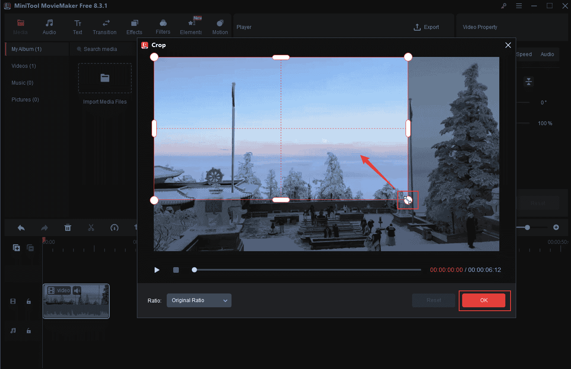
Task: Switch to the Audio tab
Action: 547,54
